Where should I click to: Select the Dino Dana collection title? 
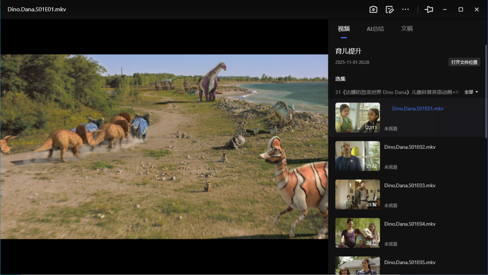[x=396, y=92]
